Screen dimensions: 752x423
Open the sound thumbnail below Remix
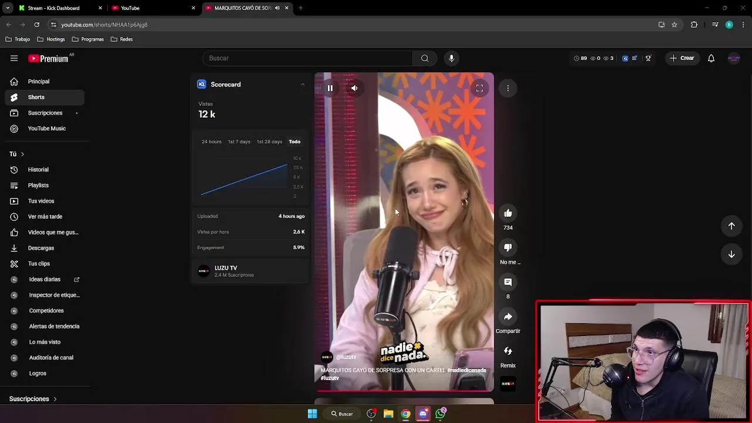508,384
